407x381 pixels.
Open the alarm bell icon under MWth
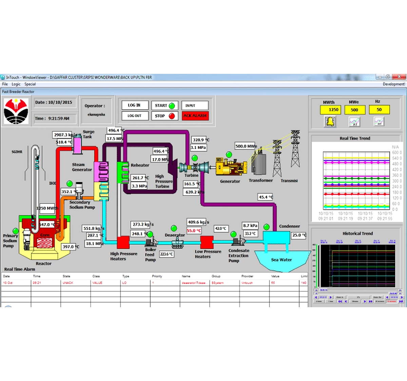(330, 121)
